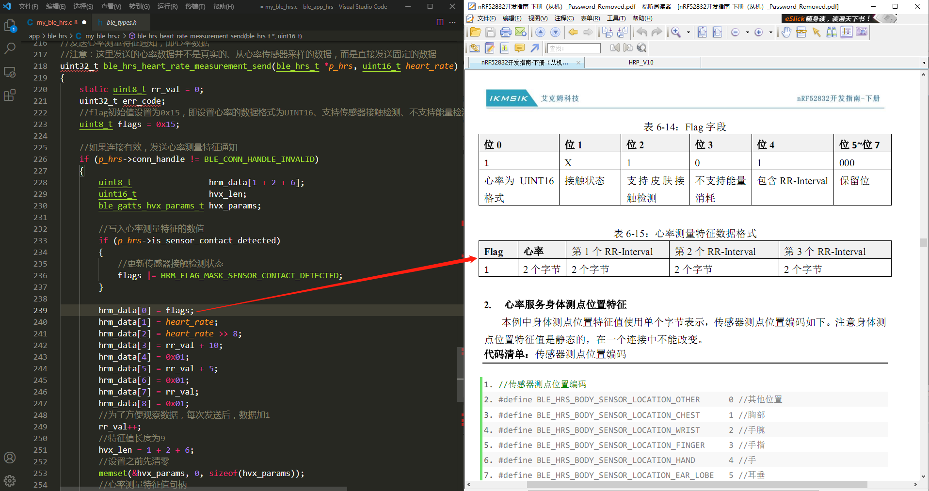Open the Manage gear in VS Code

coord(10,480)
